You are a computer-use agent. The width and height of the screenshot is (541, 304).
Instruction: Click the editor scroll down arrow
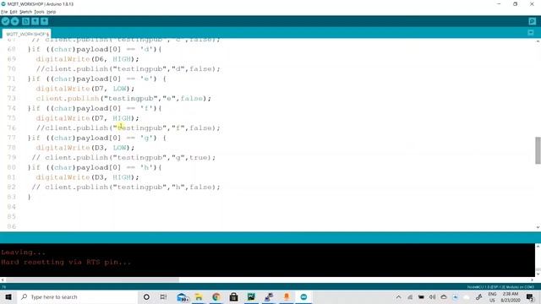click(x=538, y=227)
